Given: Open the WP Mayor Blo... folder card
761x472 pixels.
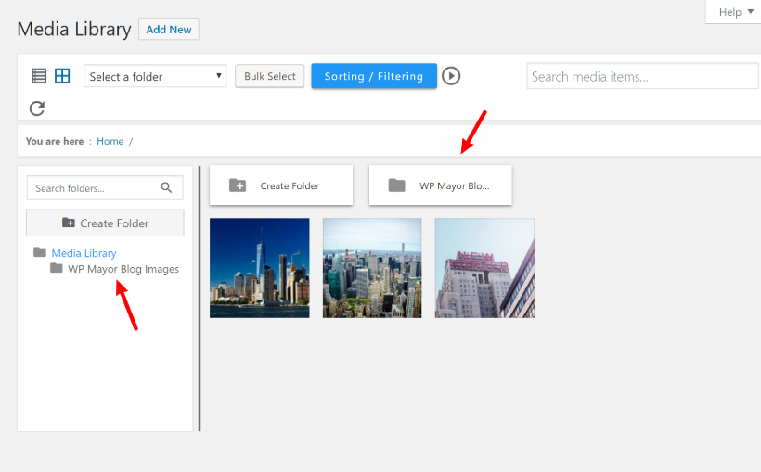Looking at the screenshot, I should [x=440, y=185].
